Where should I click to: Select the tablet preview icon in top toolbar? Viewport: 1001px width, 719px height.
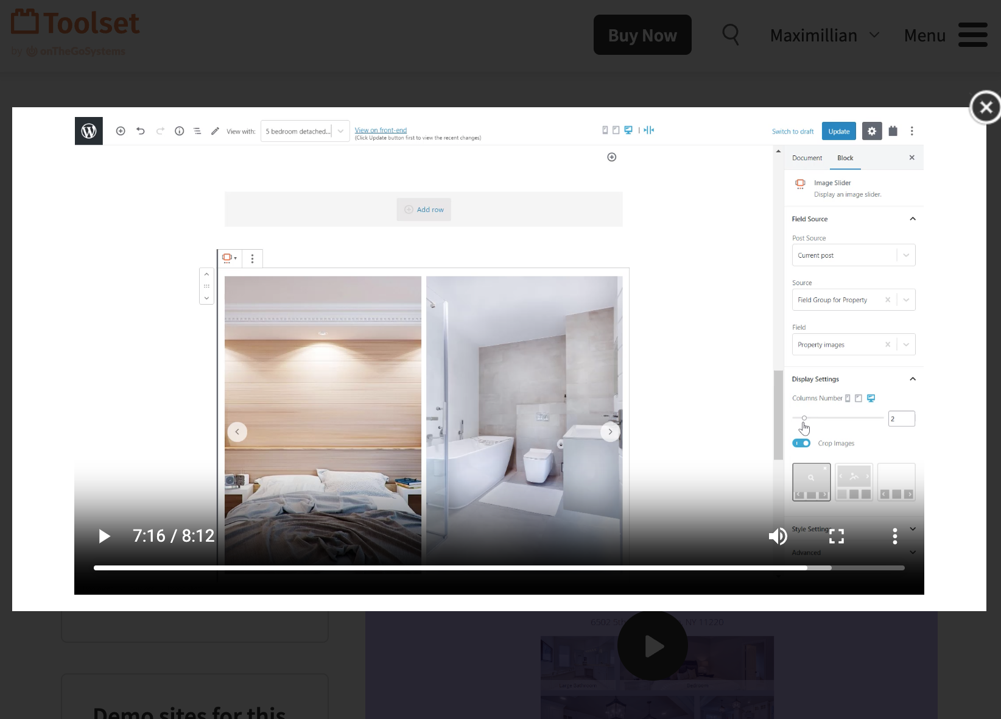coord(616,130)
